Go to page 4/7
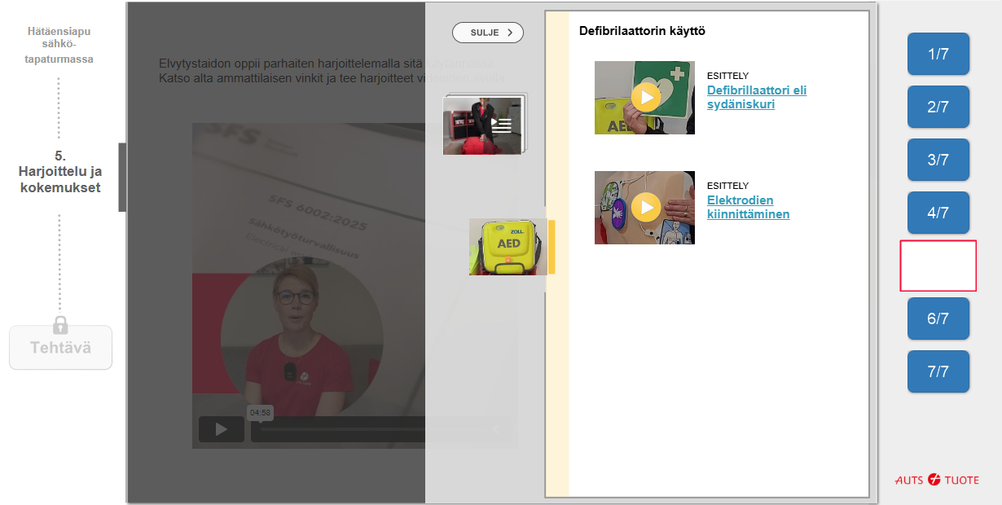1002x505 pixels. (938, 213)
